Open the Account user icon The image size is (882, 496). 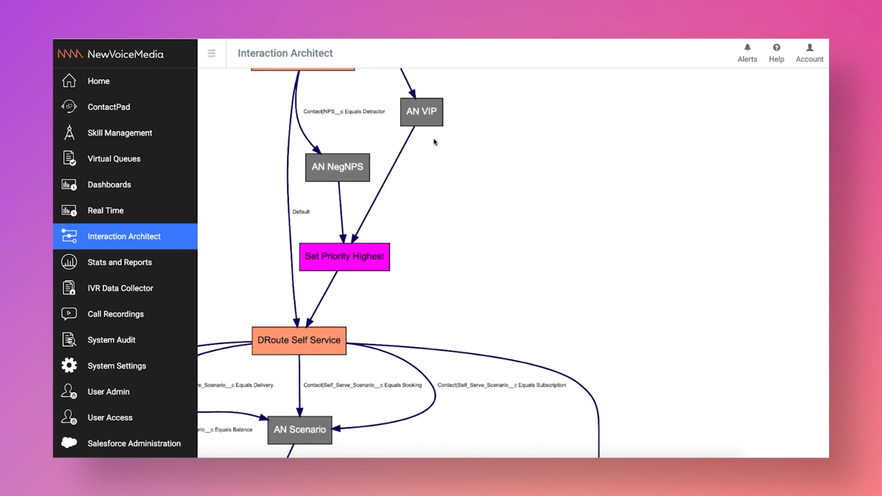coord(809,48)
